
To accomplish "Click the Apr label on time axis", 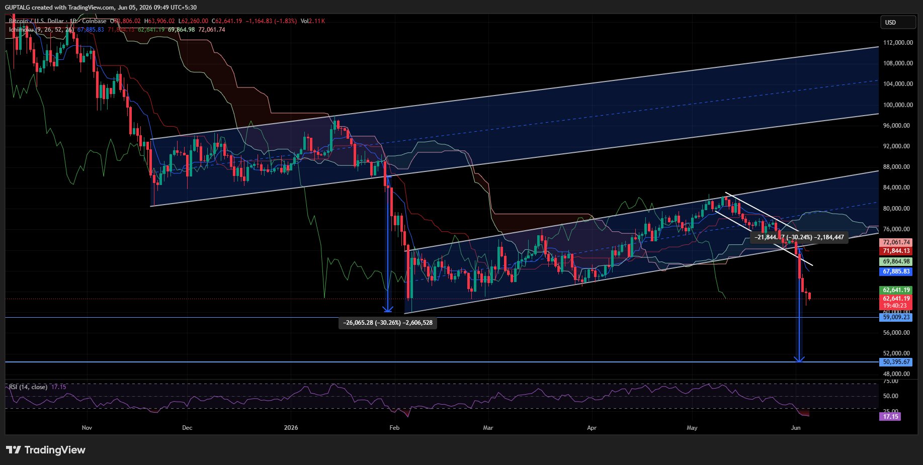I will [x=592, y=428].
